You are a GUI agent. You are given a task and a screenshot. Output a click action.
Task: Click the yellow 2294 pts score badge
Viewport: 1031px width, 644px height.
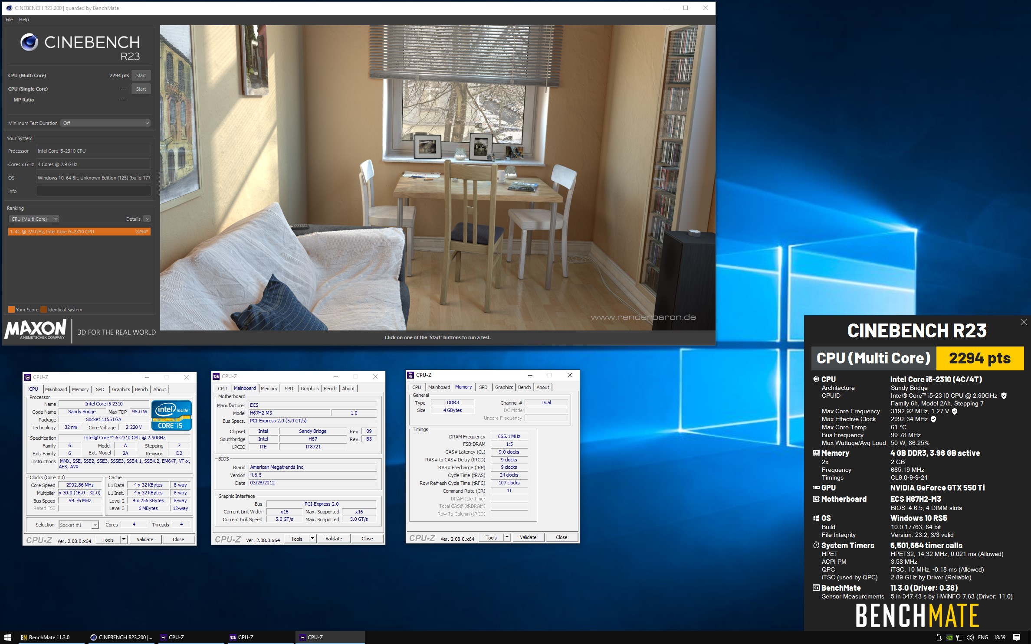(980, 358)
